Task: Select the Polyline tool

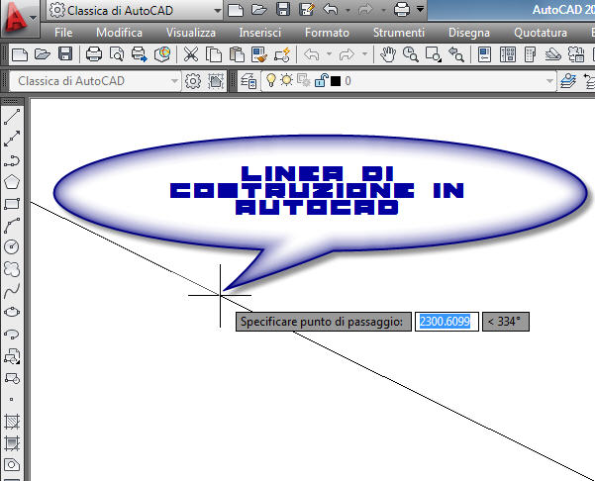Action: 12,160
